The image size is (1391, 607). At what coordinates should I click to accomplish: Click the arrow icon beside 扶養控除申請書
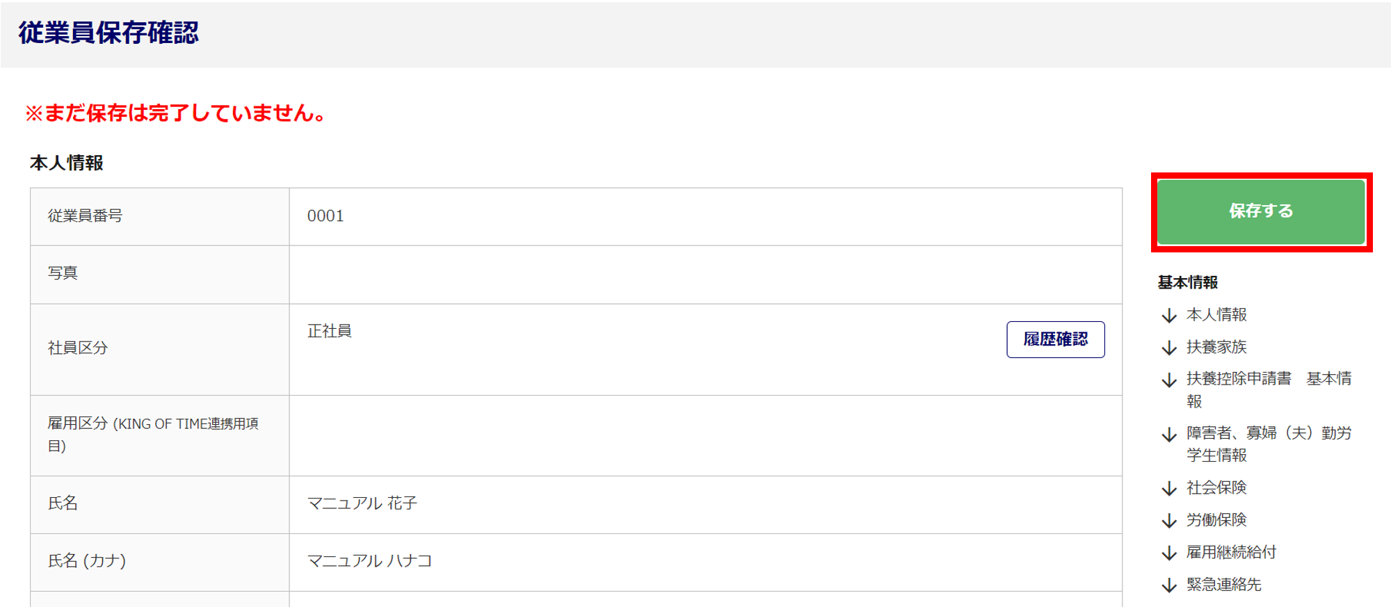click(x=1169, y=380)
